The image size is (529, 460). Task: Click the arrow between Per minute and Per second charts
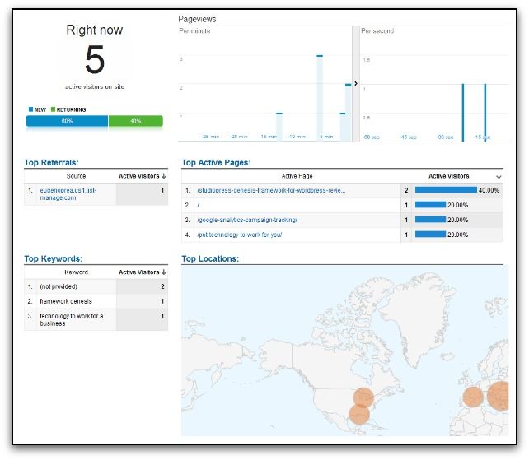(x=356, y=84)
